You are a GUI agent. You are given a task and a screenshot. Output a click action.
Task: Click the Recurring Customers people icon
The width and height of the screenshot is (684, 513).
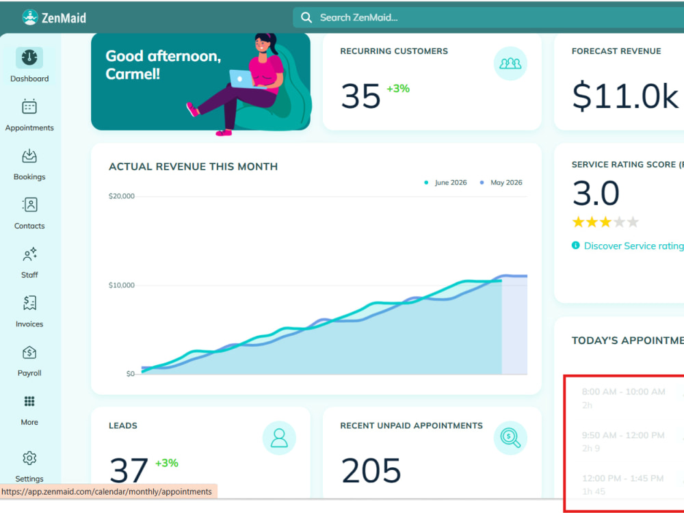click(x=510, y=64)
